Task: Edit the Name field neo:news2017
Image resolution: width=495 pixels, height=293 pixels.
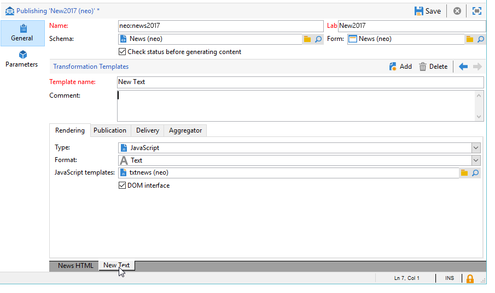Action: click(220, 26)
